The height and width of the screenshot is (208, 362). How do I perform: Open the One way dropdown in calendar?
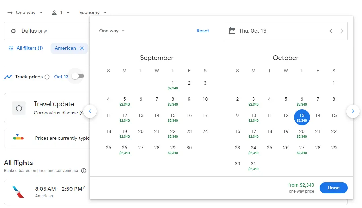click(x=112, y=31)
